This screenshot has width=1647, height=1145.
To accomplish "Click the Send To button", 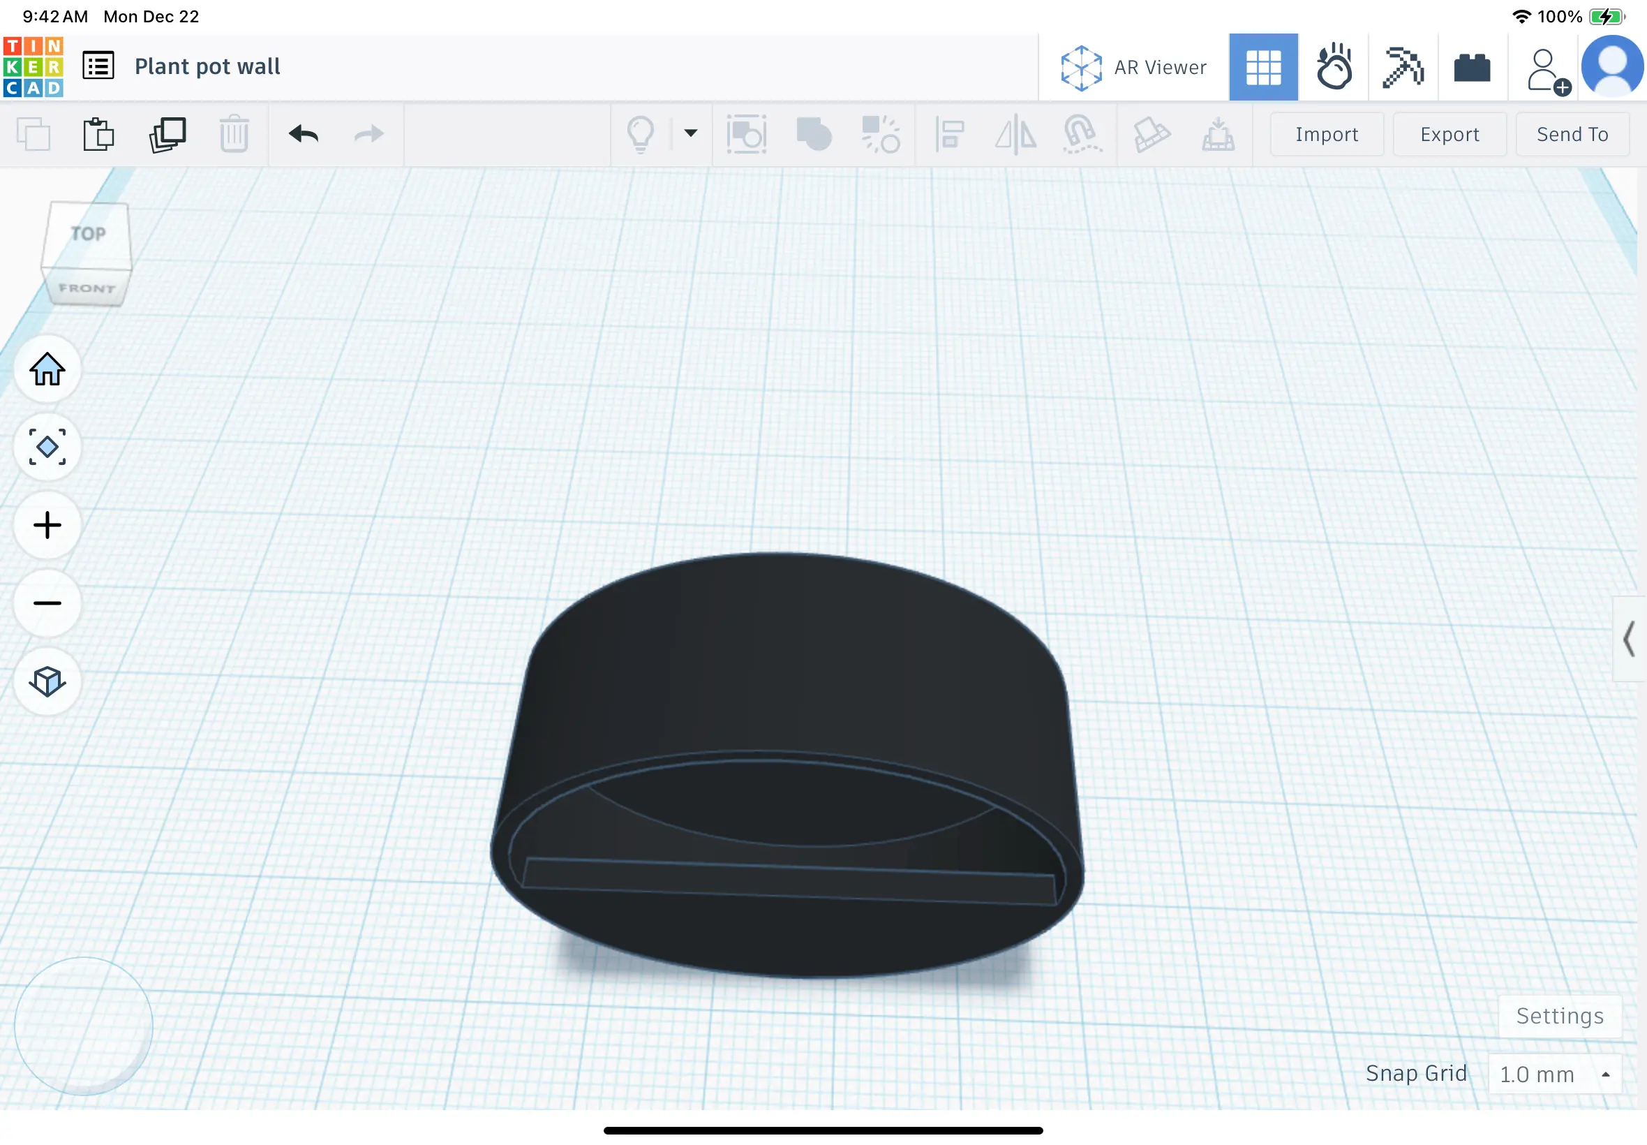I will tap(1572, 134).
